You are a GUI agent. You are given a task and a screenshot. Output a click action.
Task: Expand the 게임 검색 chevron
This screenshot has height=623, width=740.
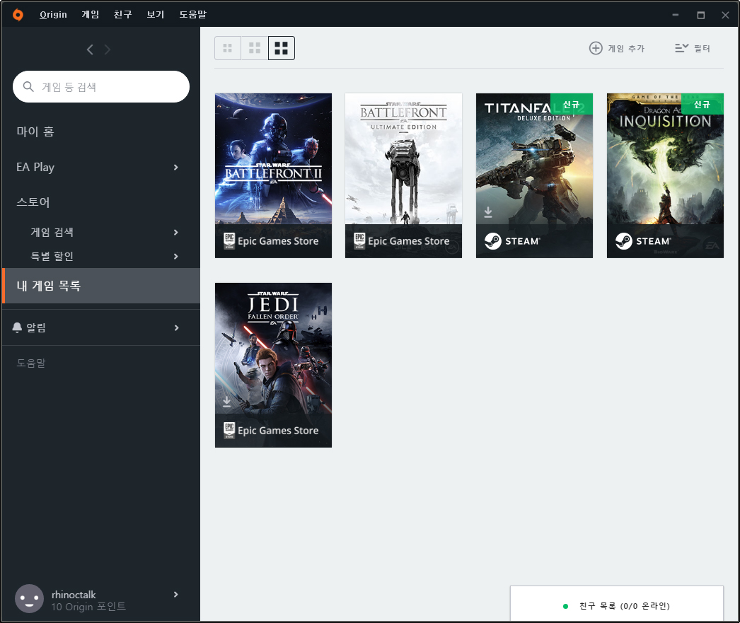click(175, 232)
